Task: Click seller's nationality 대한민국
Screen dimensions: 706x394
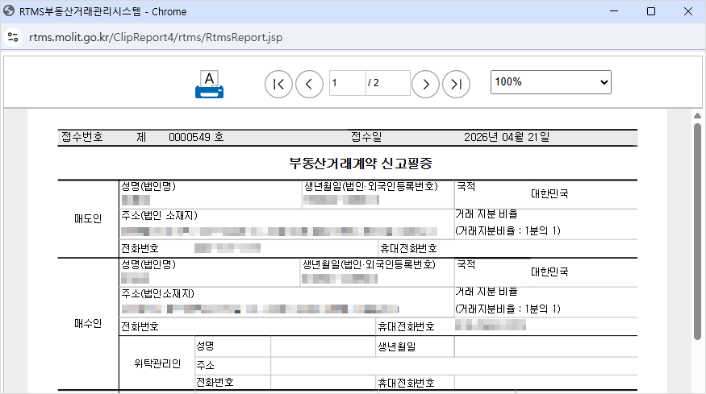Action: pos(549,194)
